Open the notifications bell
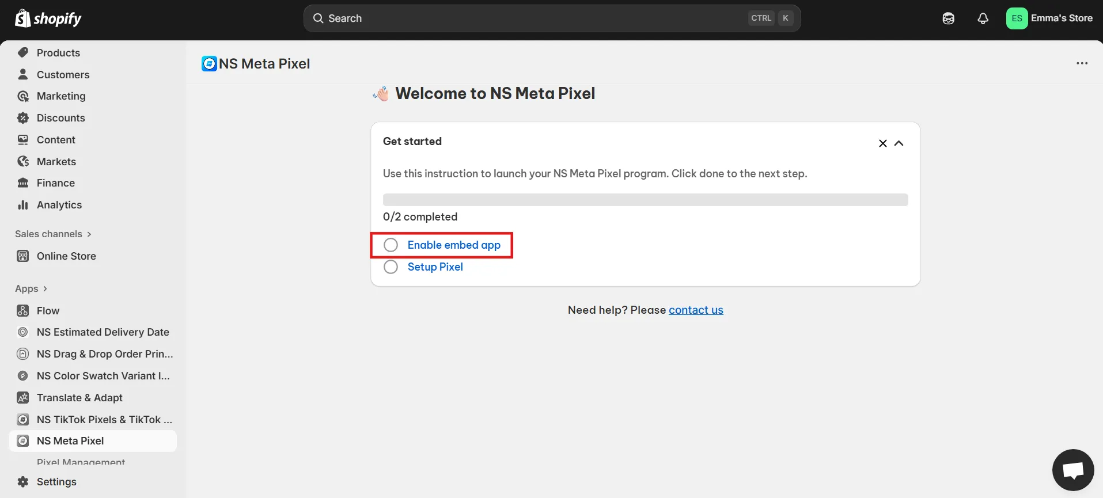Viewport: 1103px width, 498px height. click(983, 18)
